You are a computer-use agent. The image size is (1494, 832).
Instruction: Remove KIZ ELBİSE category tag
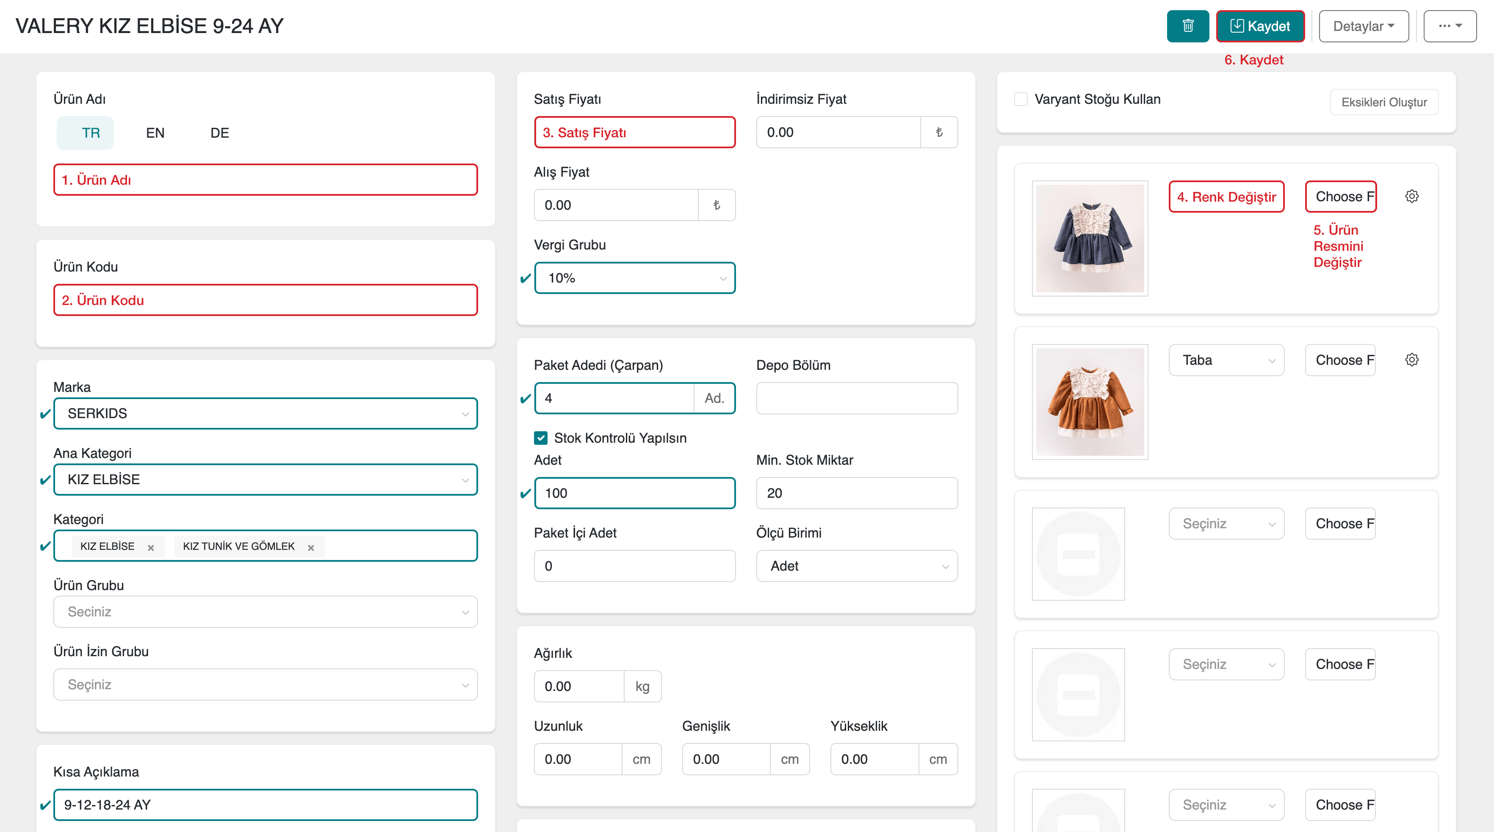click(151, 547)
